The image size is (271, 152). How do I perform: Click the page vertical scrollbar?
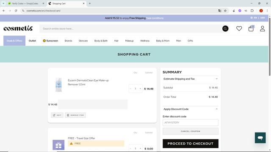coord(269,46)
